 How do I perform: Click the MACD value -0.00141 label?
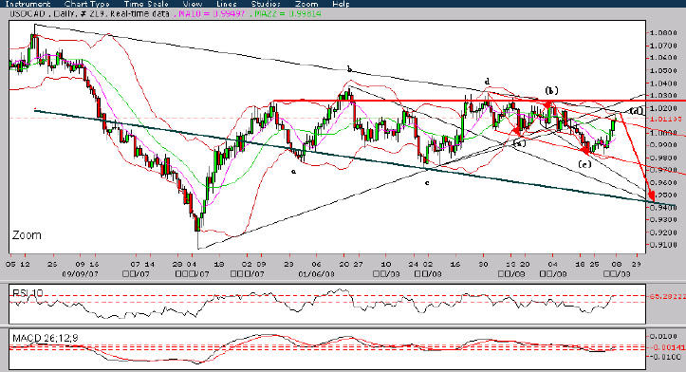(667, 347)
